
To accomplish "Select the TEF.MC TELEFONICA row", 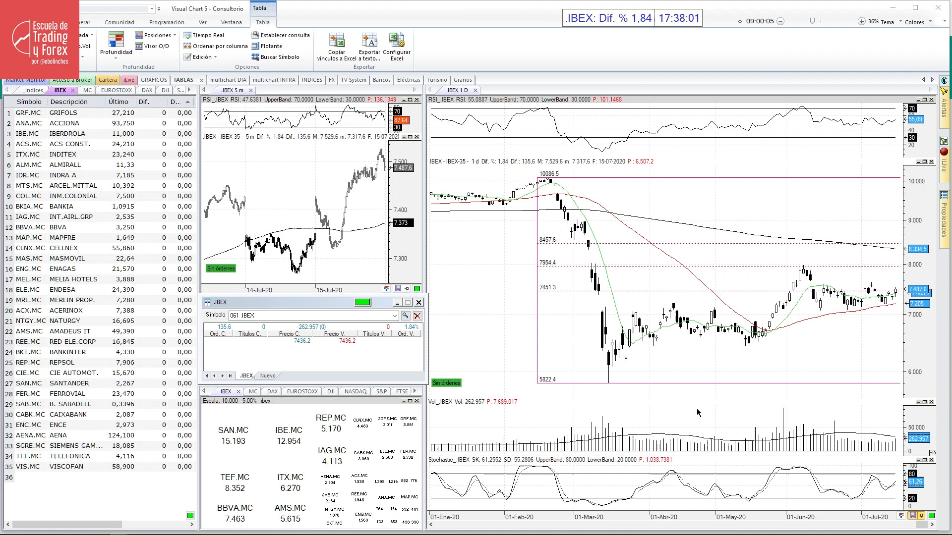I will (x=99, y=456).
